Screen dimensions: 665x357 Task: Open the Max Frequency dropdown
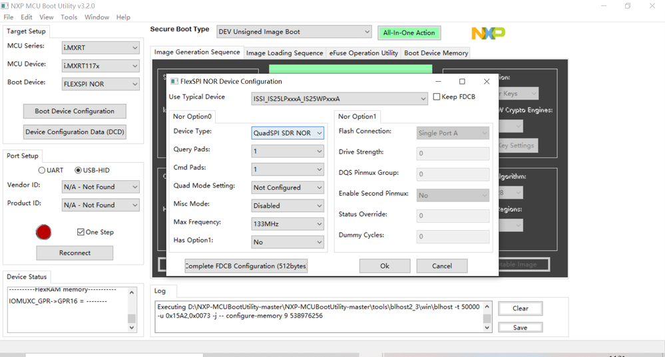[288, 224]
